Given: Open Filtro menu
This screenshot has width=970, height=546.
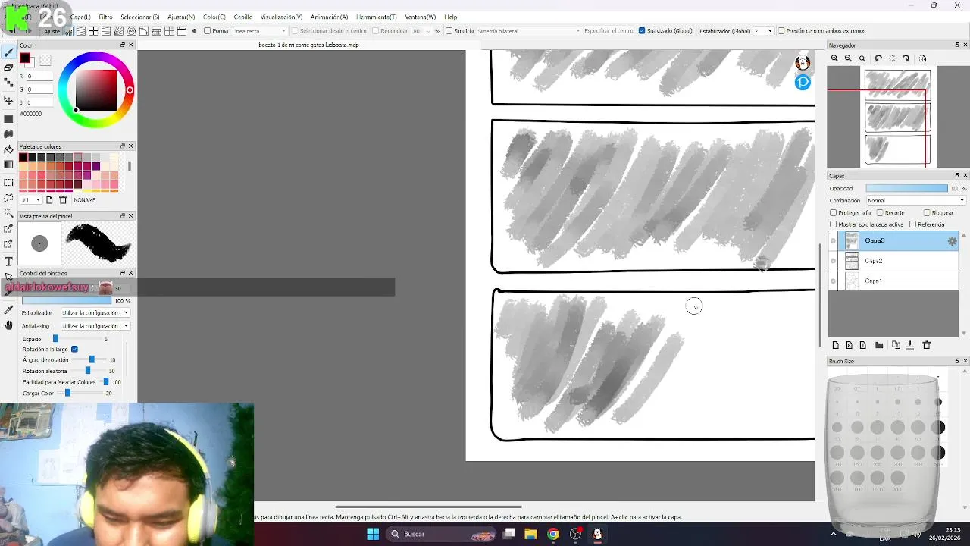Looking at the screenshot, I should pos(105,17).
